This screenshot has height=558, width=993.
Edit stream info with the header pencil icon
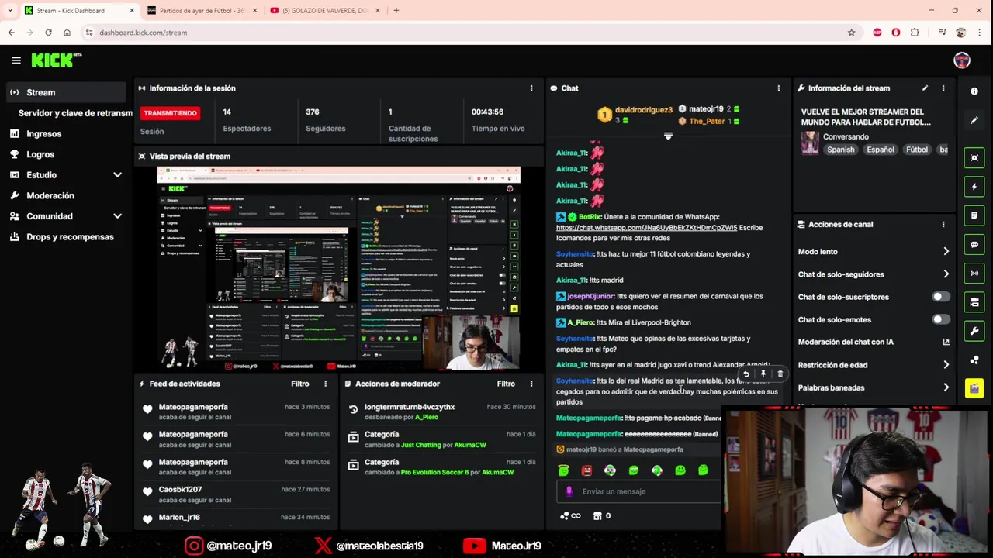coord(925,88)
